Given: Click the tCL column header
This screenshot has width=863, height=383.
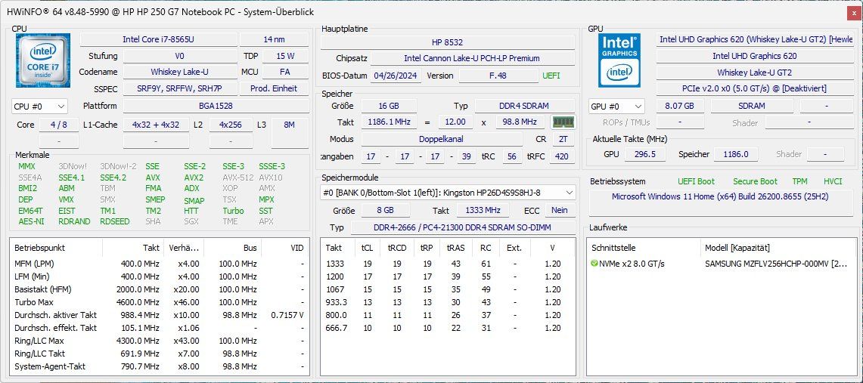Looking at the screenshot, I should 367,249.
